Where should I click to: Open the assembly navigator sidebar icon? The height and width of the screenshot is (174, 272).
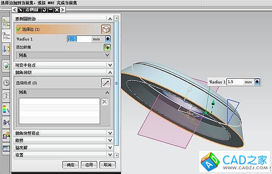(x=6, y=24)
